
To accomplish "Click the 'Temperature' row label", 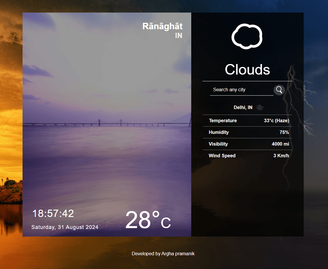I will pyautogui.click(x=223, y=120).
